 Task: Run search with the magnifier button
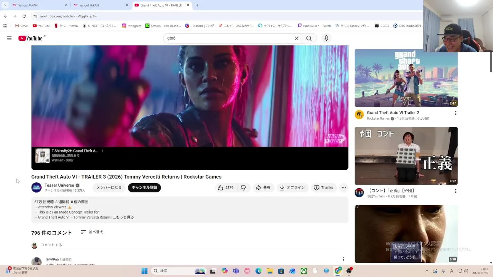click(309, 38)
